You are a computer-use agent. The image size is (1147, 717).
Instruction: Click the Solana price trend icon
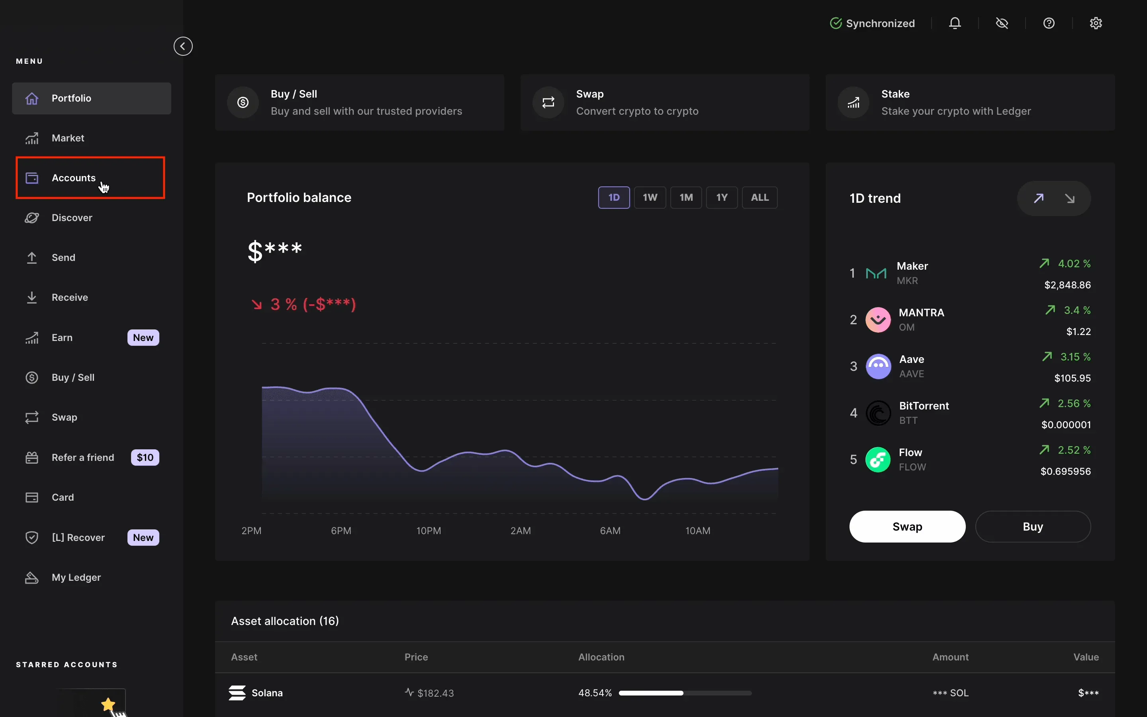pos(409,692)
